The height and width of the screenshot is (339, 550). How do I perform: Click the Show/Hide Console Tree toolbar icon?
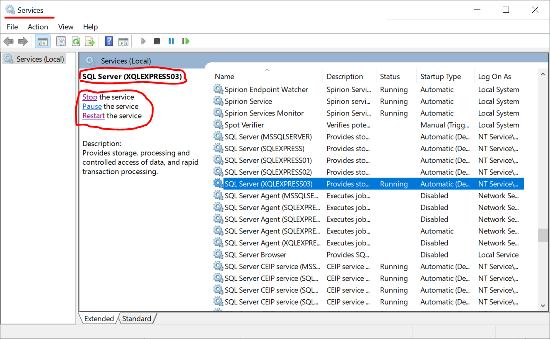pyautogui.click(x=42, y=41)
